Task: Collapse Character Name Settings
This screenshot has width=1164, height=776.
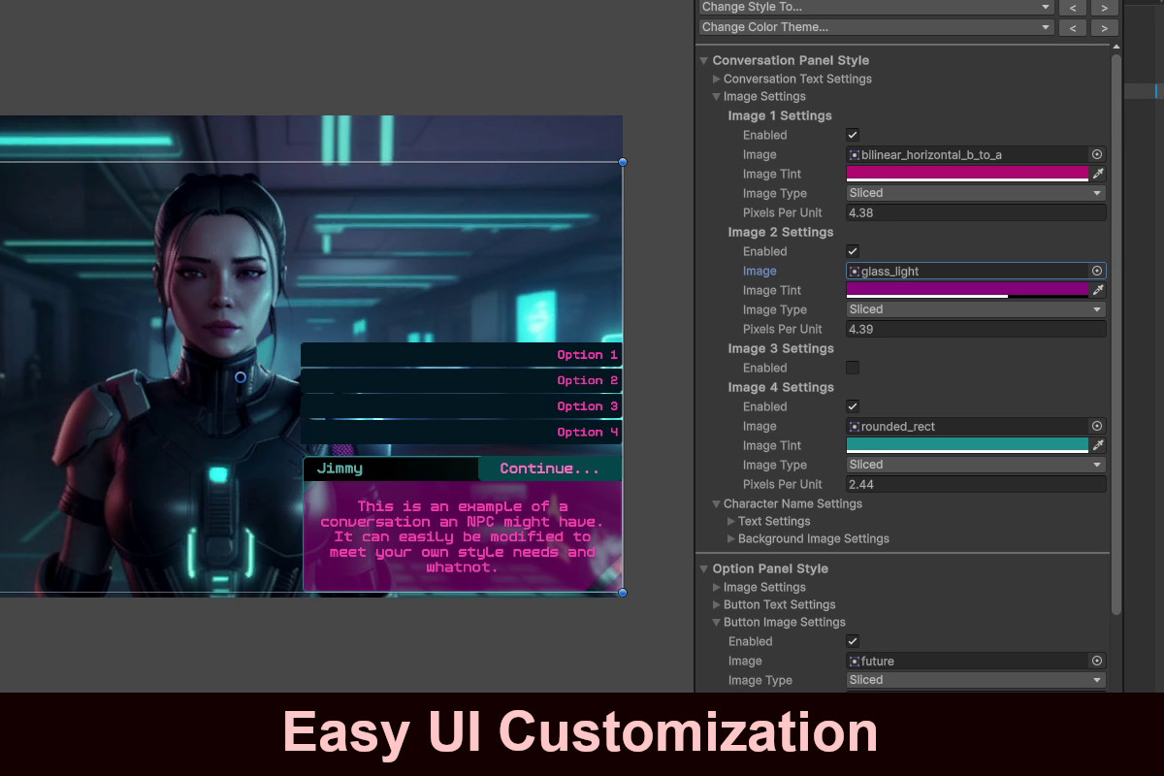Action: click(x=717, y=503)
